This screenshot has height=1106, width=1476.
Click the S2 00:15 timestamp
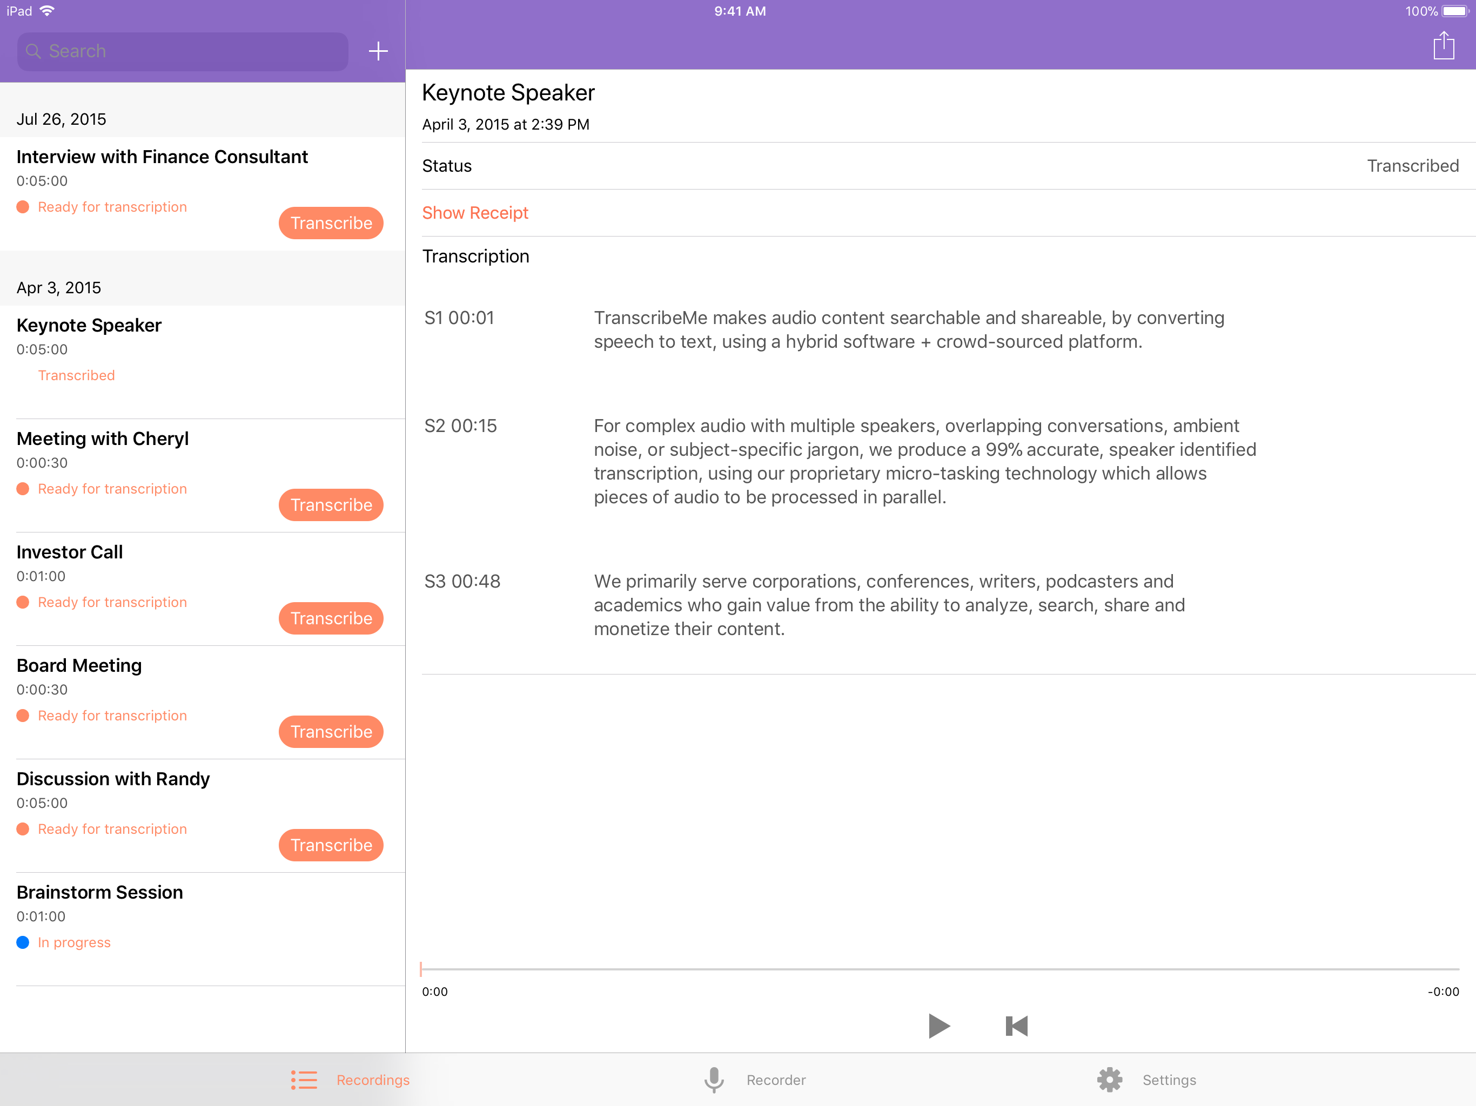[460, 426]
